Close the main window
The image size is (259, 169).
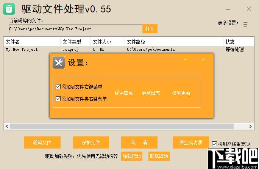(x=249, y=9)
